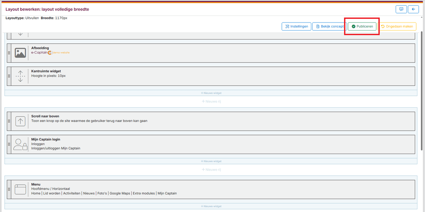Click the Afbeelding widget picture icon

tap(20, 53)
